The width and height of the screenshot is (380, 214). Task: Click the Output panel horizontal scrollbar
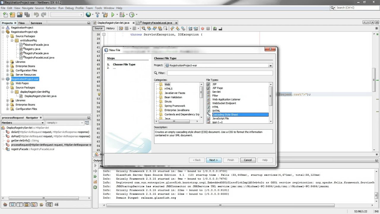(220, 205)
